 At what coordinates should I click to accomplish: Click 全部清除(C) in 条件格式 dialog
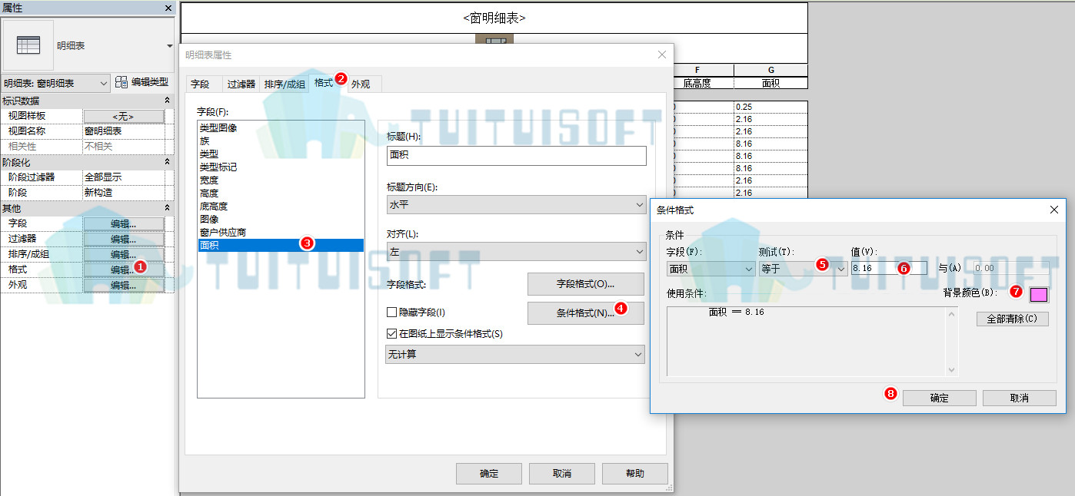pos(1012,319)
